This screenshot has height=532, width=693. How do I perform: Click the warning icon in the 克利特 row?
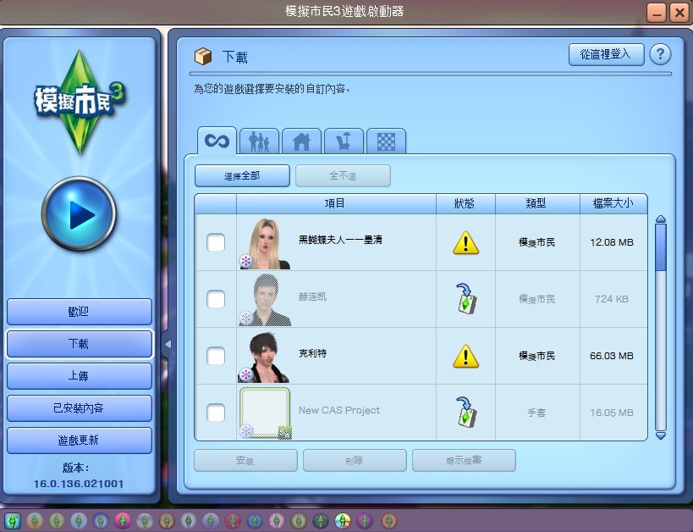pos(466,356)
